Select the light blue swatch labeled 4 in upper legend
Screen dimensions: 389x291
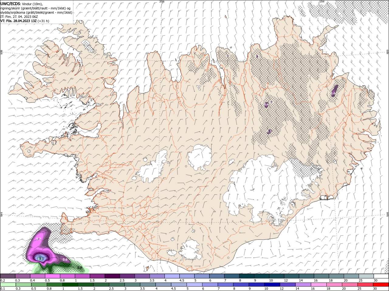click(172, 276)
